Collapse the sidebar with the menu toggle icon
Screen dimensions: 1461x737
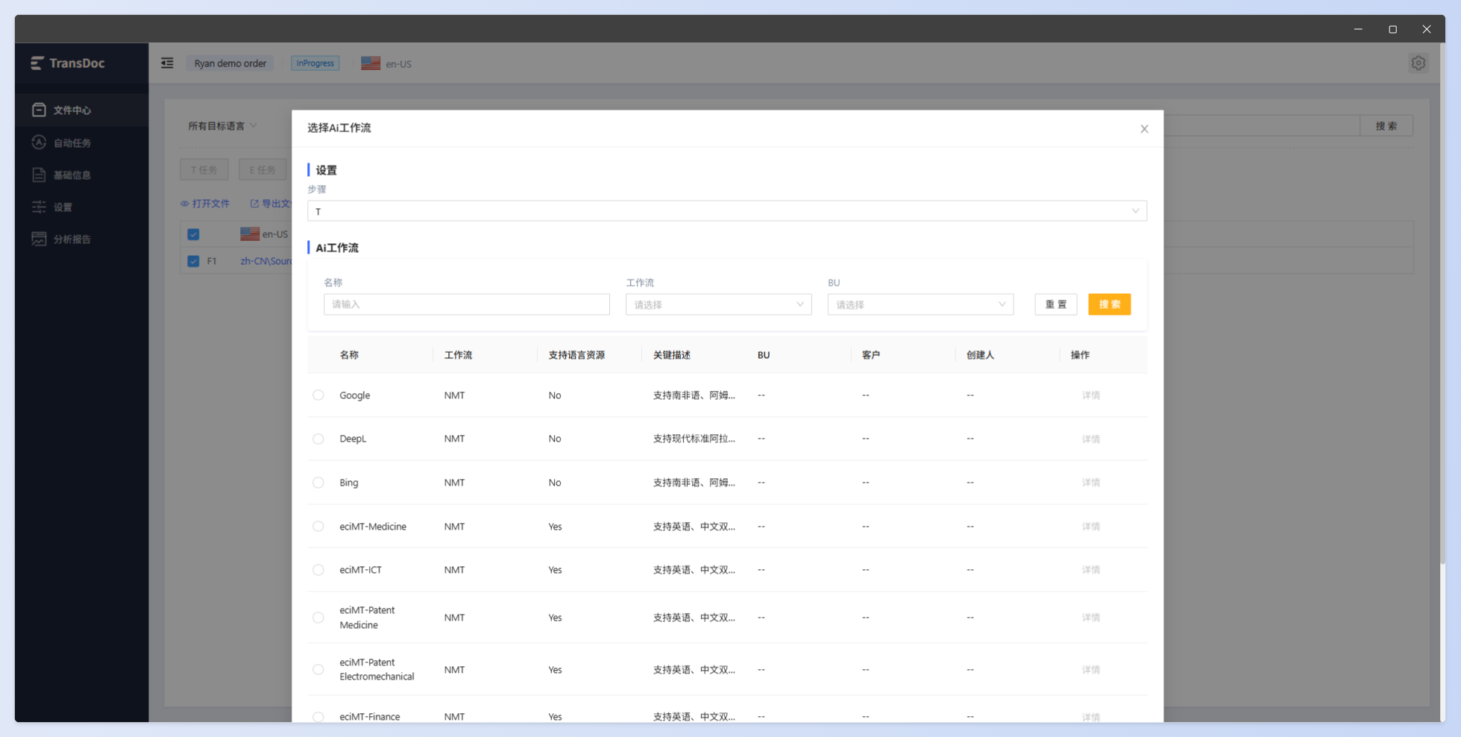[x=167, y=63]
